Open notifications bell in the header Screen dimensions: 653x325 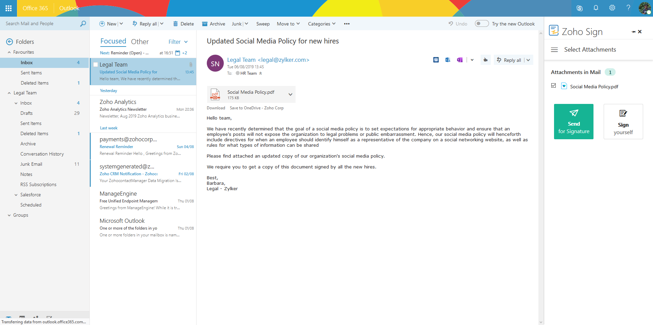tap(596, 8)
